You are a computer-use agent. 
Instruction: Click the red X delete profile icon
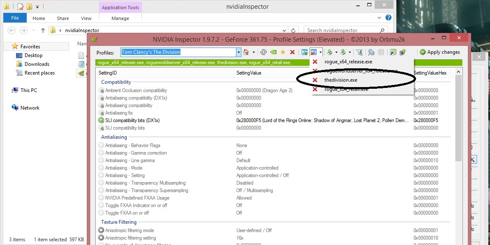292,52
